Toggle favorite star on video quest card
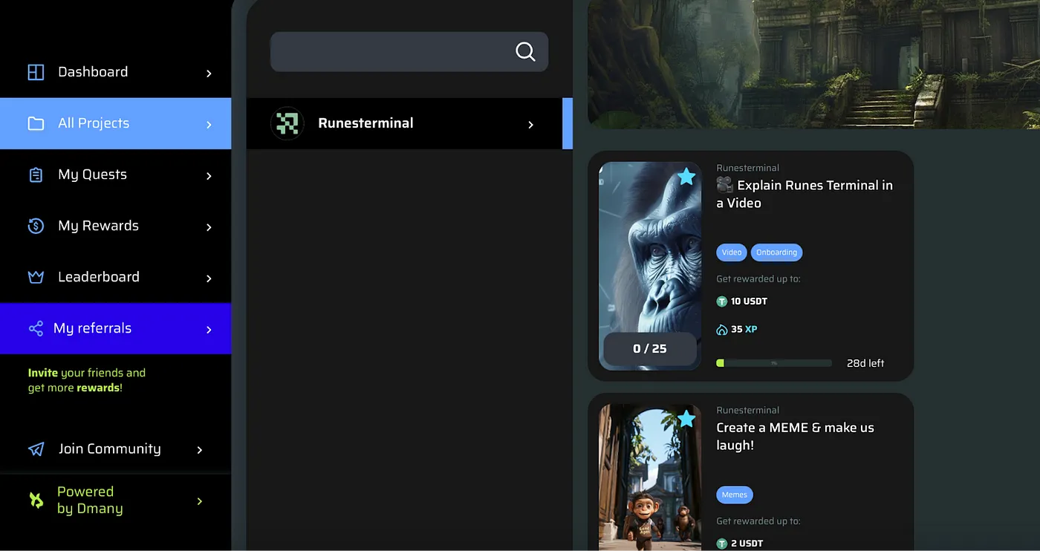 tap(686, 177)
